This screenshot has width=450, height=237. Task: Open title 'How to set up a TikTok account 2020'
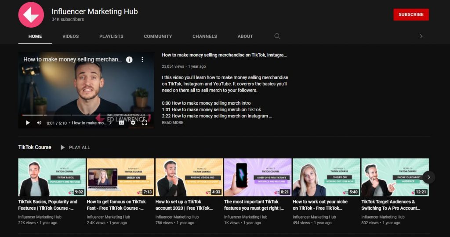pos(184,205)
